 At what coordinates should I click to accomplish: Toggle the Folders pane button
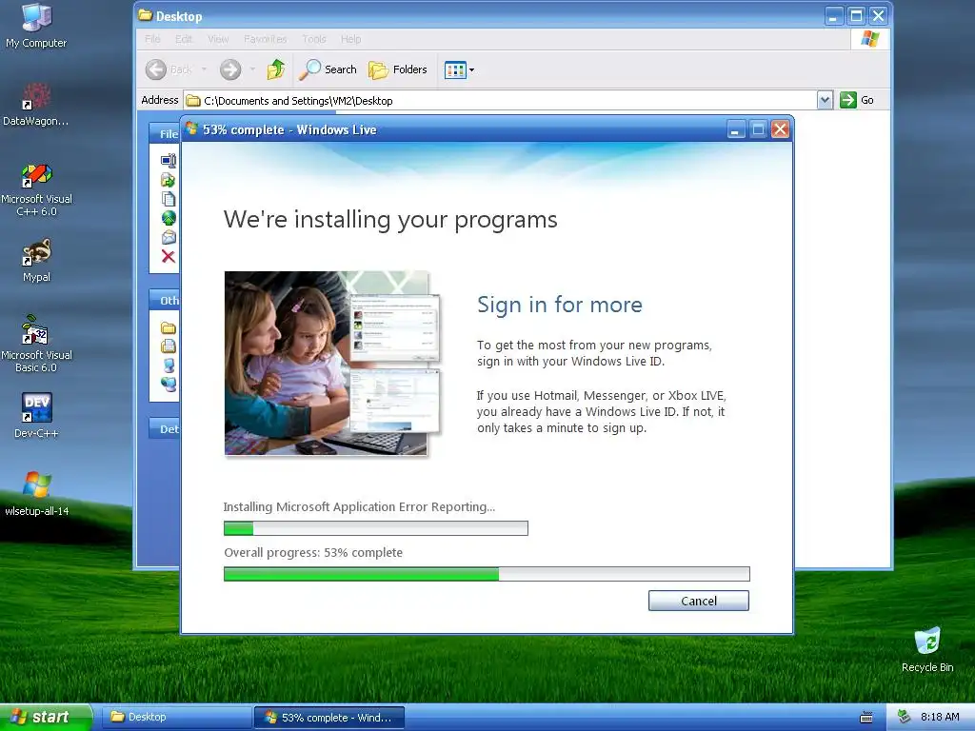(398, 69)
